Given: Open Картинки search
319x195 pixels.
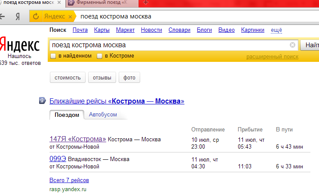Looking at the screenshot, I should 253,30.
